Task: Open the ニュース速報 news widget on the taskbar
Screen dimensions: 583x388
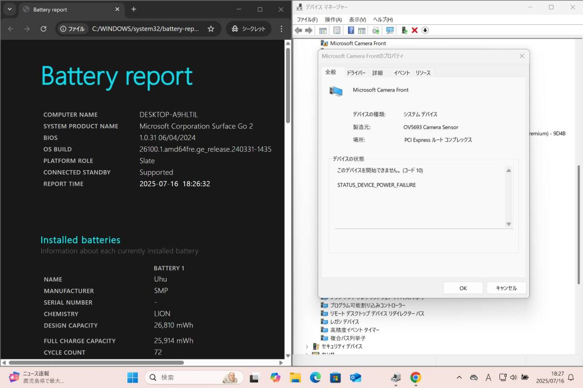Action: [36, 377]
